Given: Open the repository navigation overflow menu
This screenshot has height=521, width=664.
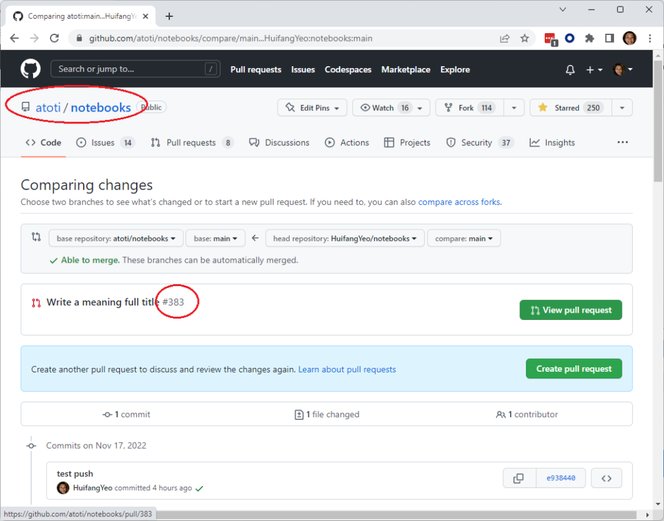Looking at the screenshot, I should pyautogui.click(x=622, y=142).
